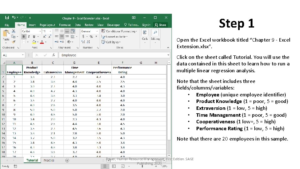The width and height of the screenshot is (300, 169).
Task: Expand the formula bar
Action: (168, 55)
